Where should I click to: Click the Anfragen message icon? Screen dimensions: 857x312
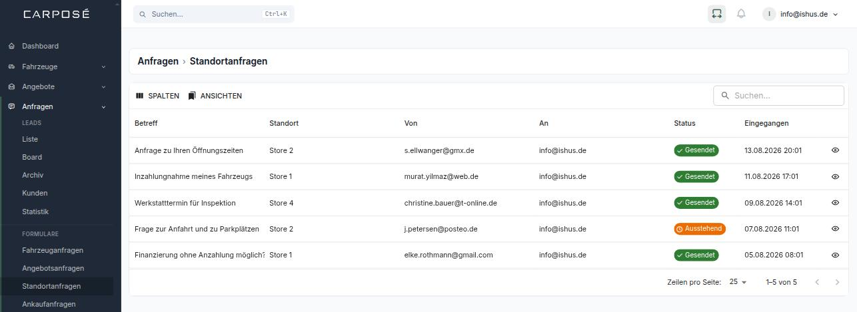[x=11, y=106]
